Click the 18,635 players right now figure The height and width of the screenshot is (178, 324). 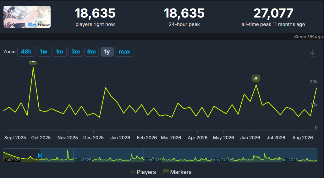[x=95, y=13]
